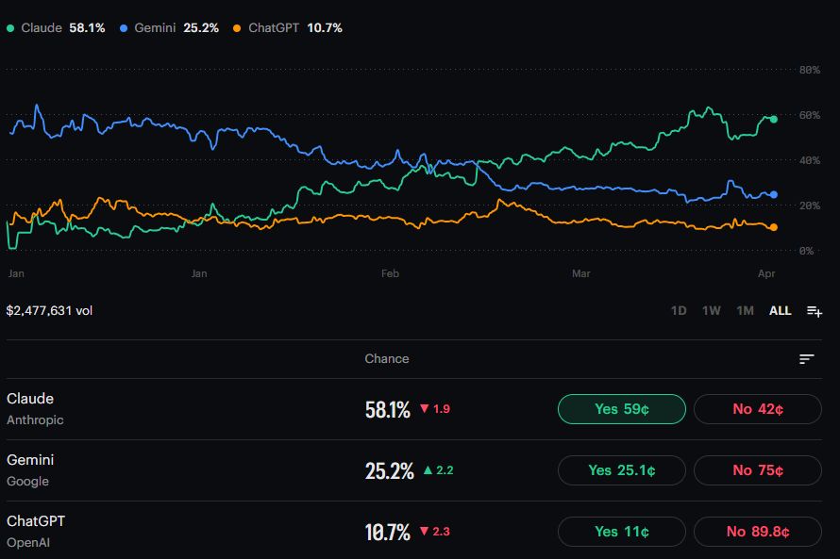Buy No 75¢ for Gemini
The width and height of the screenshot is (840, 559).
[757, 470]
